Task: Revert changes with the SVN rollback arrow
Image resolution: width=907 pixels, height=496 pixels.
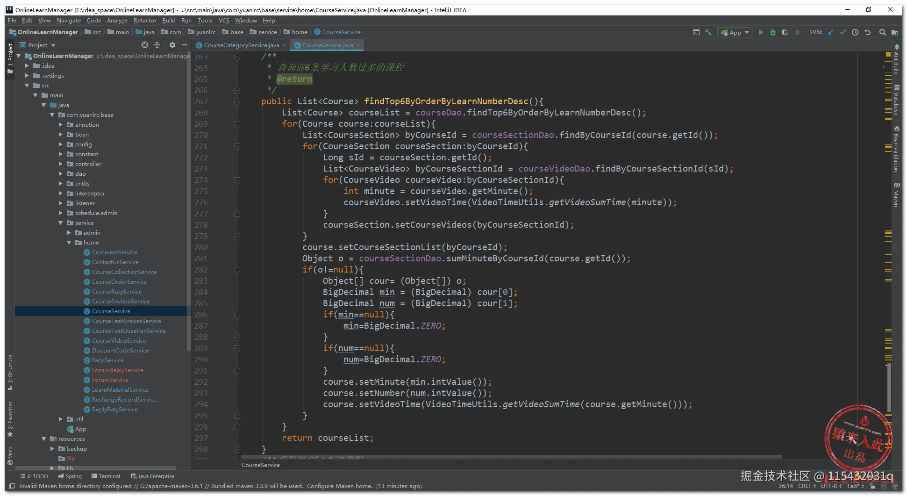Action: click(x=868, y=32)
